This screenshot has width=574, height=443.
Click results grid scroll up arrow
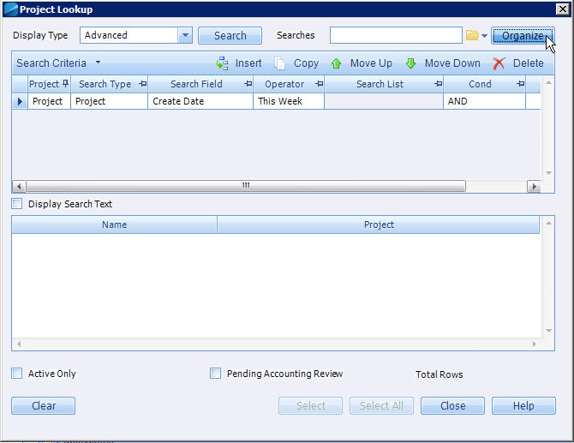[548, 223]
